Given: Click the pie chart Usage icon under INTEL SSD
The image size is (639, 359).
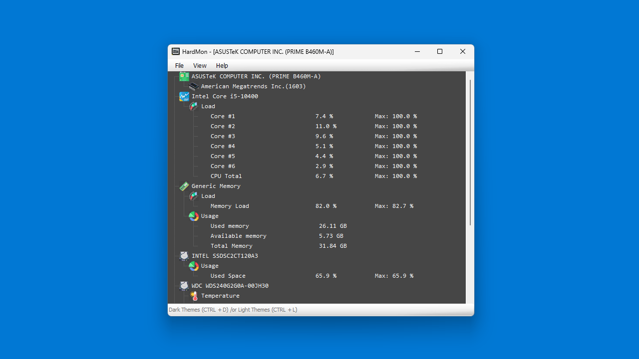Looking at the screenshot, I should (194, 266).
